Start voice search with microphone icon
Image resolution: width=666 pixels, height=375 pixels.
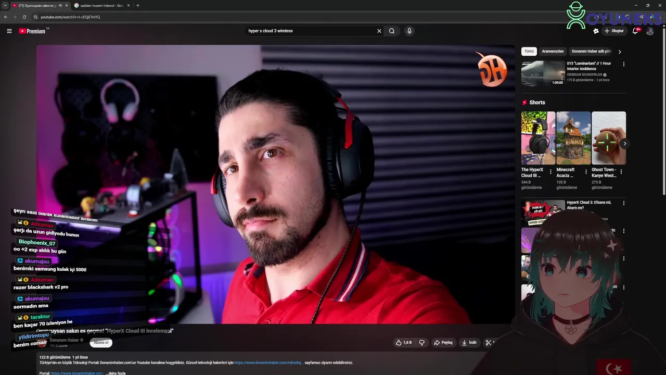click(x=409, y=31)
